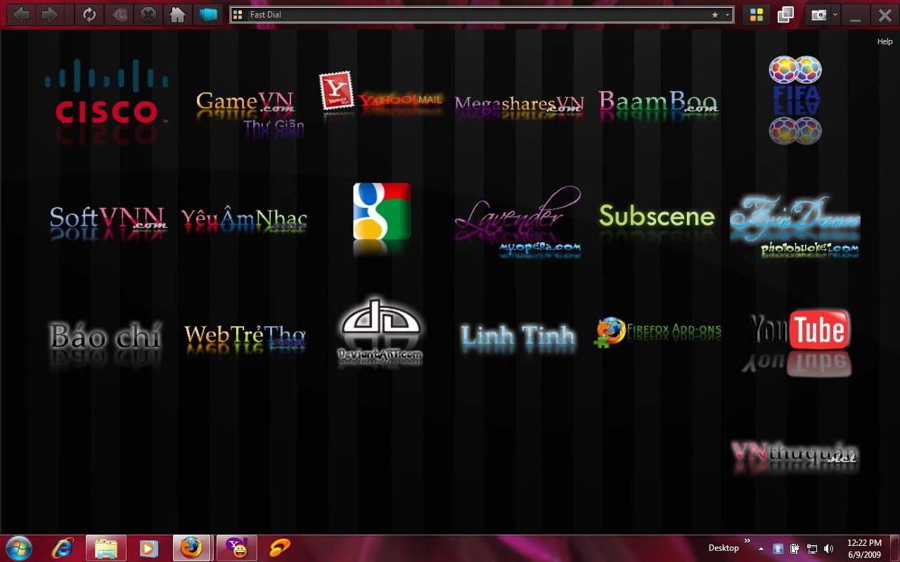Open Windows Explorer folder in taskbar
This screenshot has height=562, width=900.
pyautogui.click(x=106, y=548)
